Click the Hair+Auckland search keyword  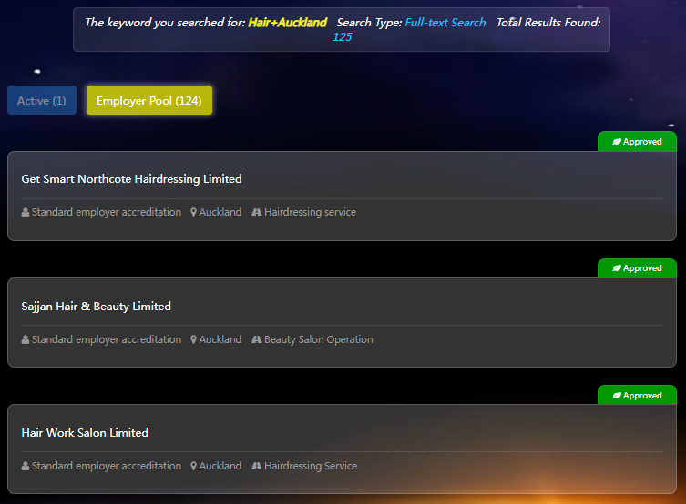(288, 22)
